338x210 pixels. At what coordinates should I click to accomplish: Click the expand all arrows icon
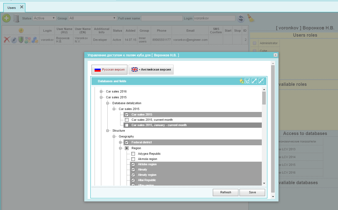[254, 81]
